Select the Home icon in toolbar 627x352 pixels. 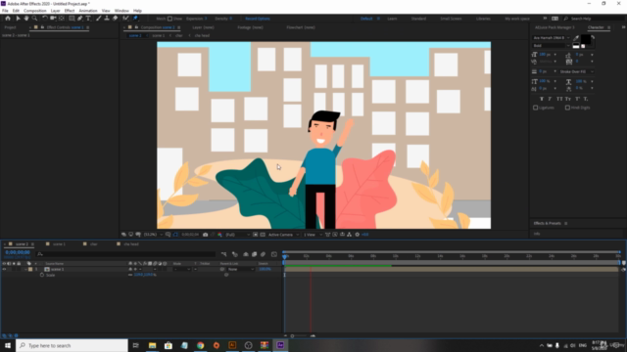click(x=8, y=19)
